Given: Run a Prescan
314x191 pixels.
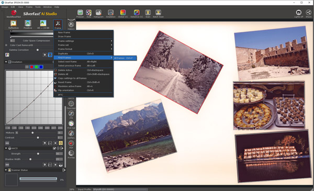Looking at the screenshot, I should coord(80,14).
